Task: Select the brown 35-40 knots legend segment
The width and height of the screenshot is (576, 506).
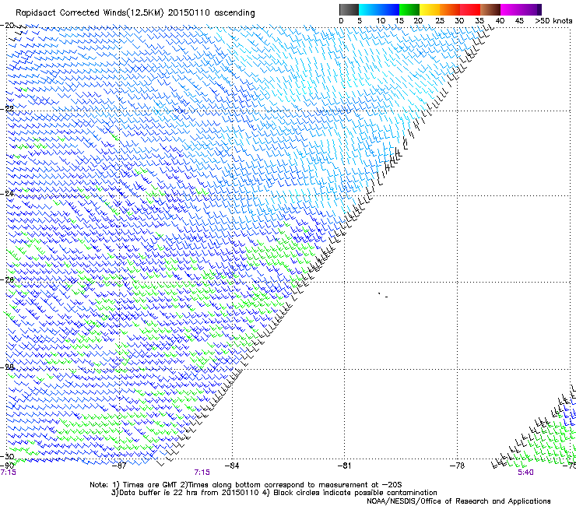Action: click(490, 9)
